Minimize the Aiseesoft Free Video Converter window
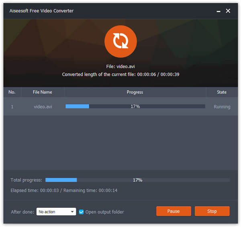The image size is (241, 227). coord(219,11)
